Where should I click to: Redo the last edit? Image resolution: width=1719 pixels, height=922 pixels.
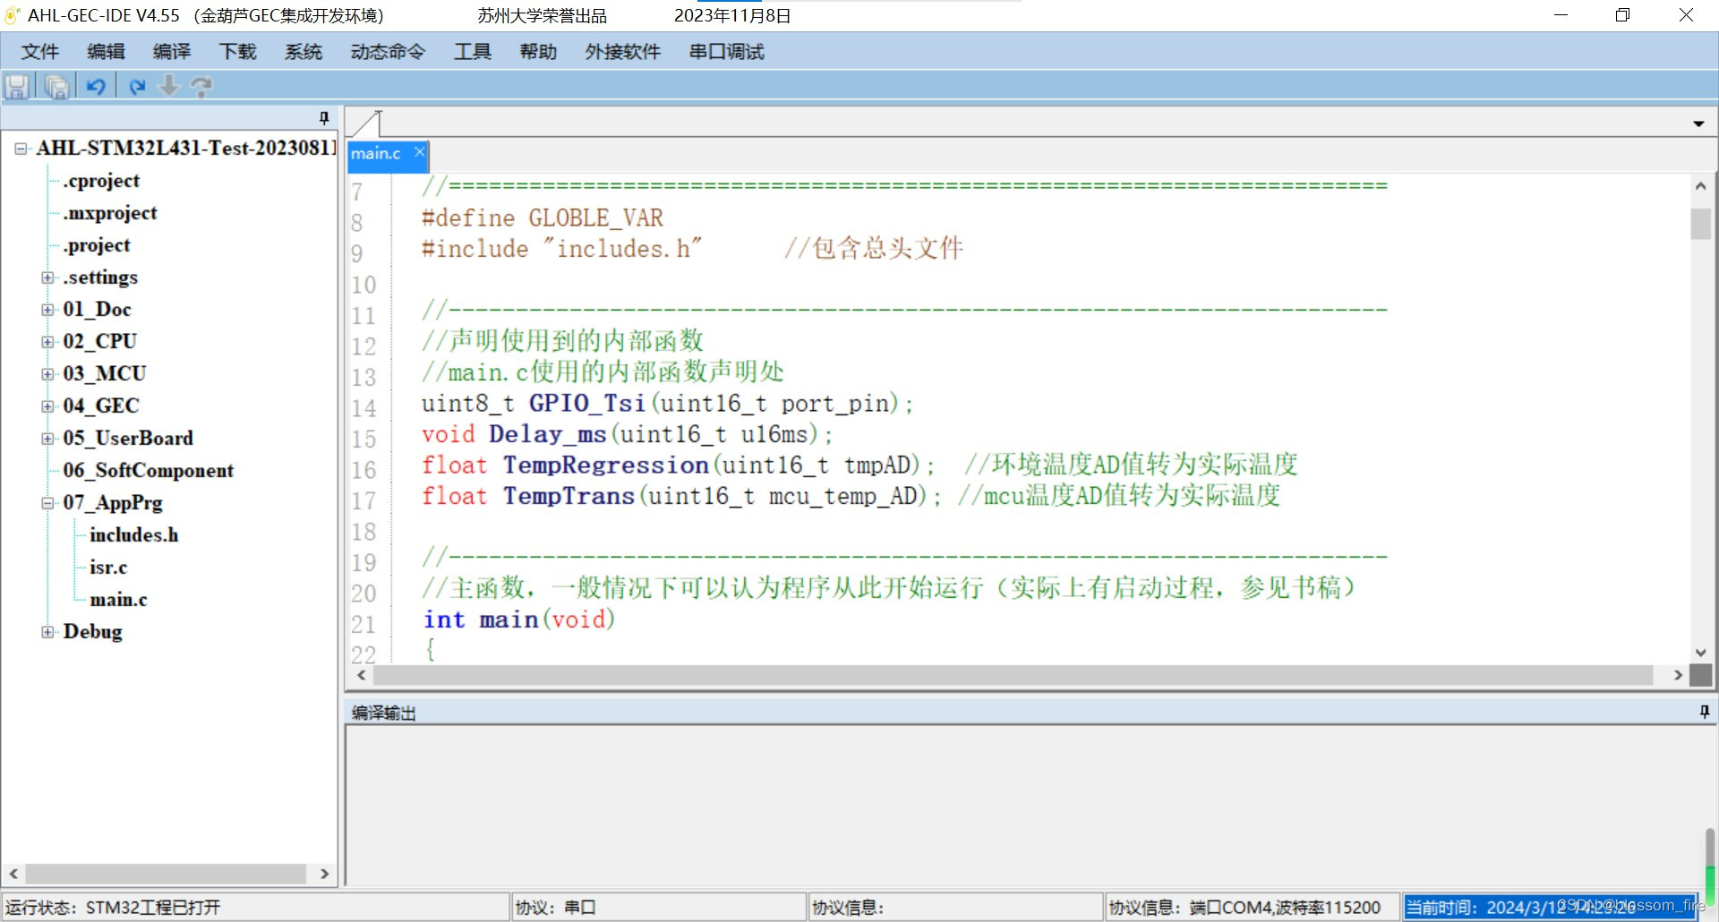coord(136,85)
